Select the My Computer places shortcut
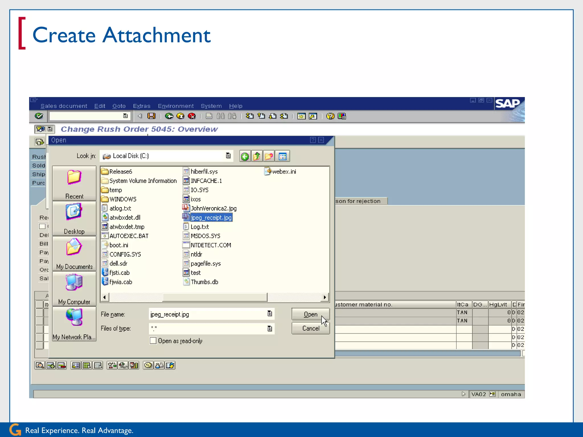Viewport: 583px width, 437px height. click(x=74, y=289)
